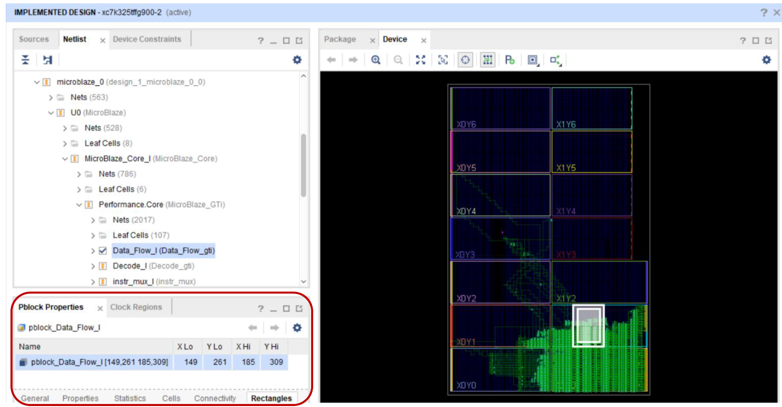Expand Nets (528) folder
Viewport: 782px width, 407px height.
point(65,128)
